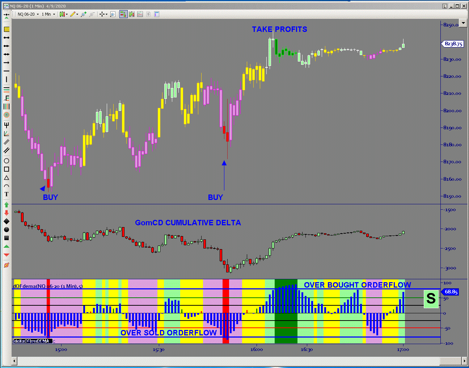Select the Dot marker tool
Image resolution: width=469 pixels, height=368 pixels.
7,230
